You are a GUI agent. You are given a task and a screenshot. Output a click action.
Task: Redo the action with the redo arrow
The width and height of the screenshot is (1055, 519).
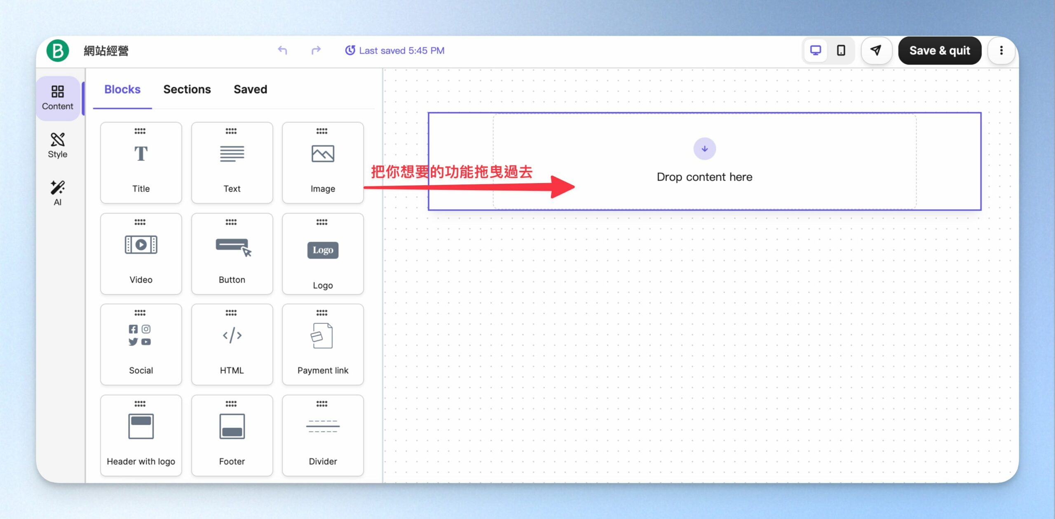click(x=316, y=50)
